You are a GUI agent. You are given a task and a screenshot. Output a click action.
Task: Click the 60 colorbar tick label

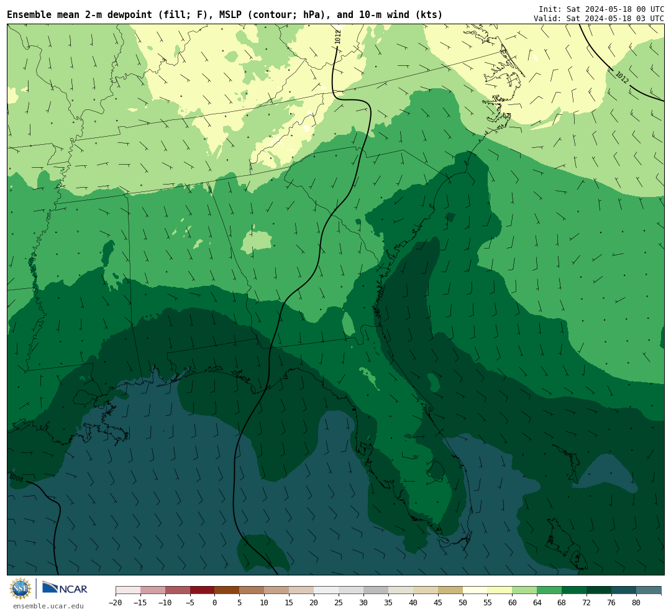pos(513,603)
